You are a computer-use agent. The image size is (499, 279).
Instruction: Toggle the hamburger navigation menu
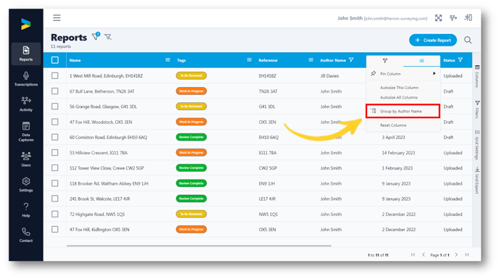(57, 18)
